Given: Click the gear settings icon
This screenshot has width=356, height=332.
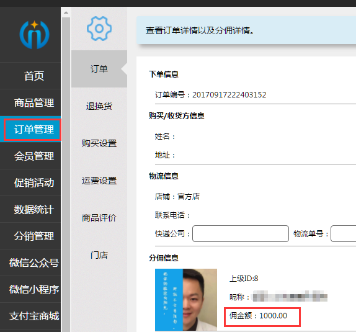Looking at the screenshot, I should click(99, 29).
